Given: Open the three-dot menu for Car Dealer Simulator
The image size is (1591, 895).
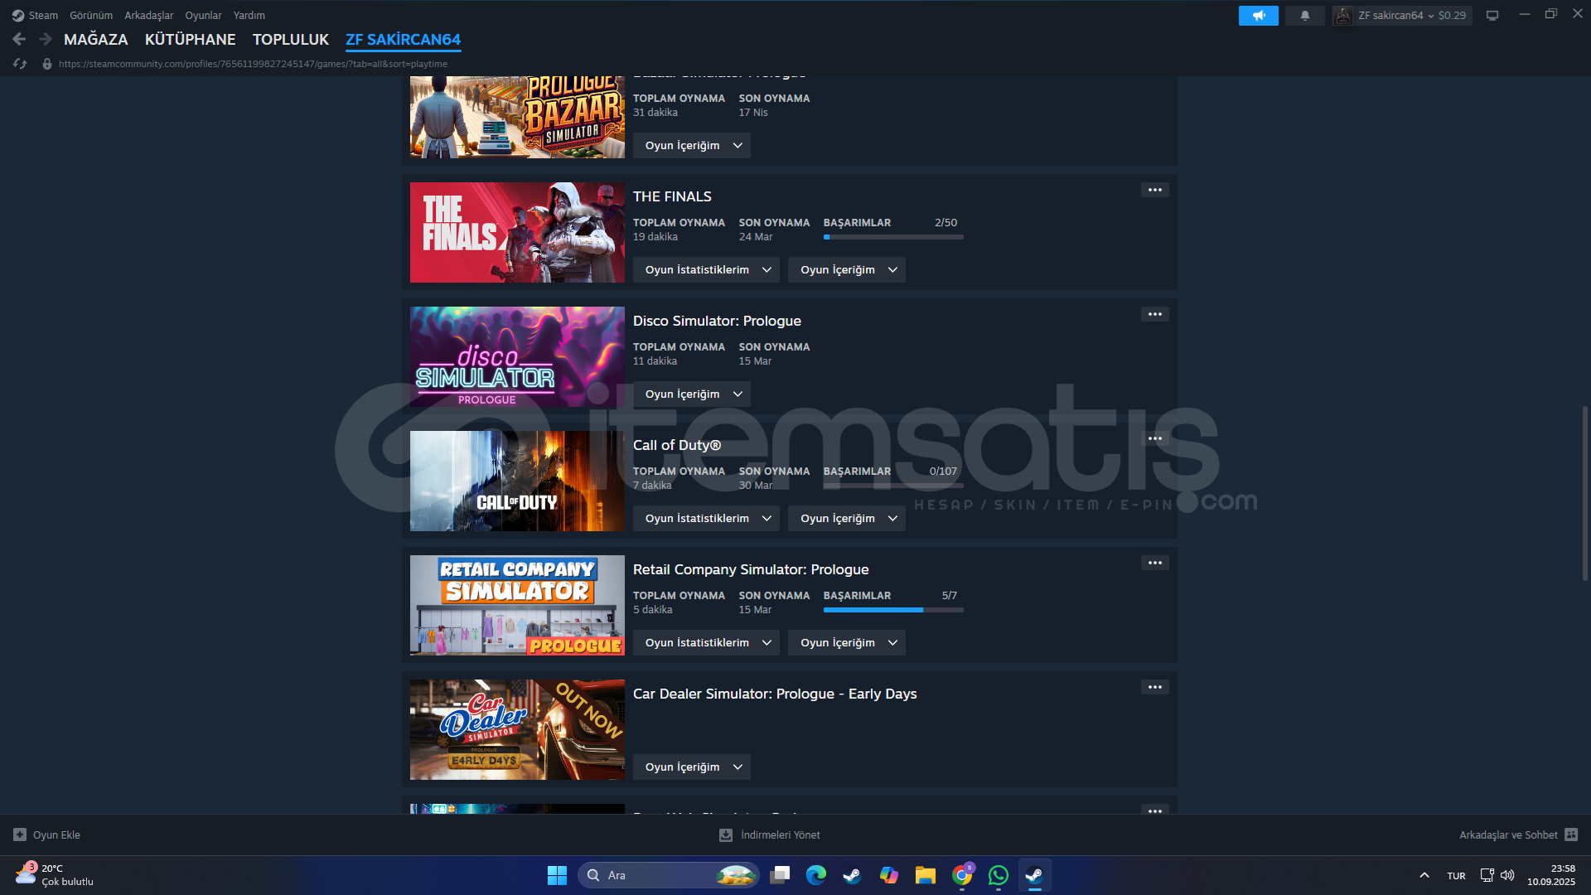Looking at the screenshot, I should coord(1155,687).
